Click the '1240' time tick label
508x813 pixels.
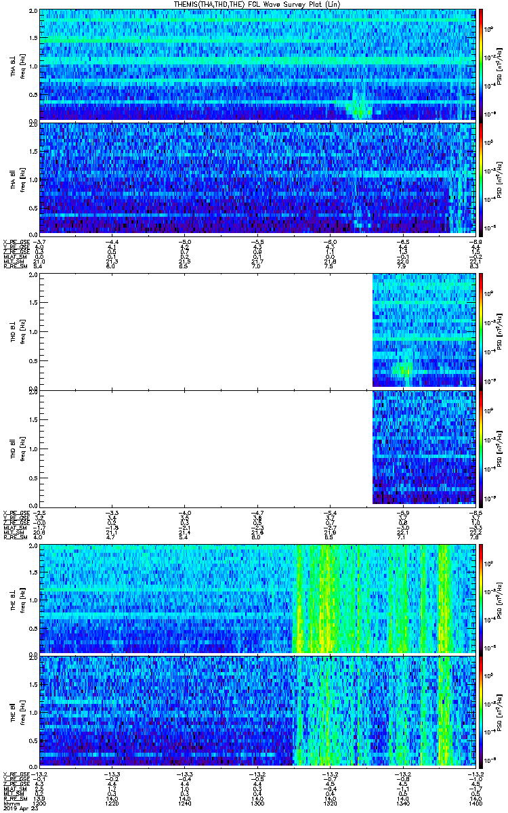point(184,802)
